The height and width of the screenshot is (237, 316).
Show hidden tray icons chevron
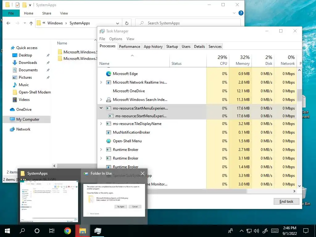tap(242, 231)
